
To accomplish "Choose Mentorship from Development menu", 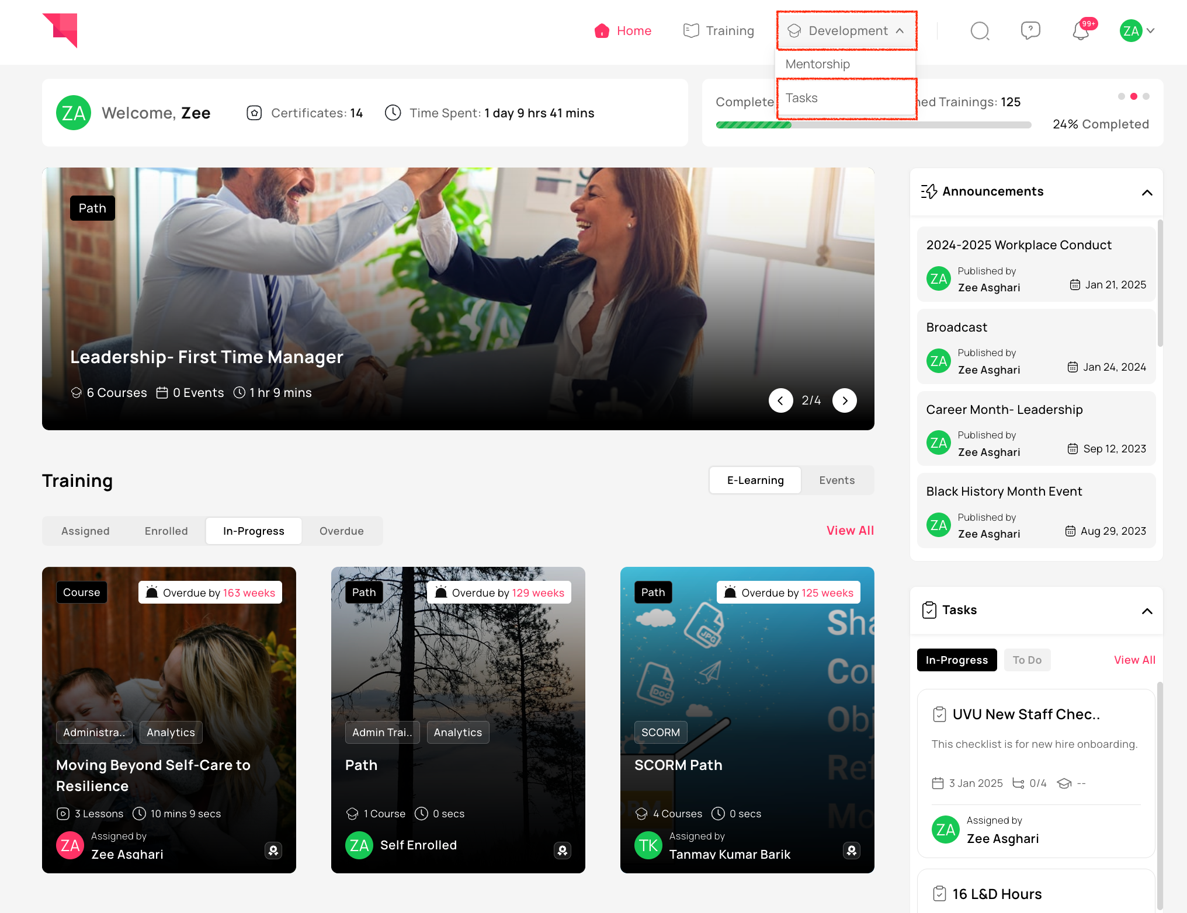I will pos(817,64).
